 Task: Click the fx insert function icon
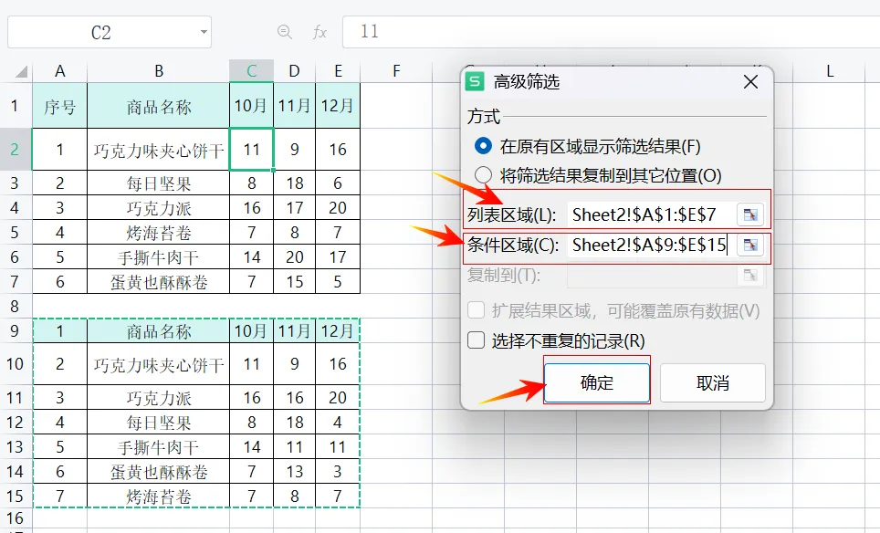(x=320, y=32)
